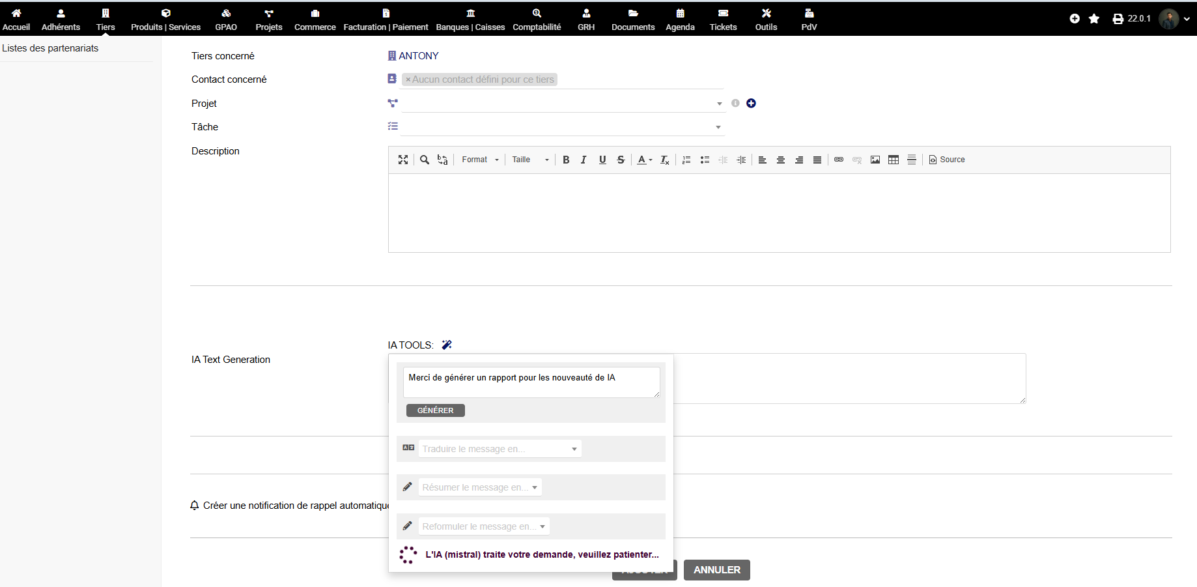Open the Projets menu

pyautogui.click(x=269, y=20)
